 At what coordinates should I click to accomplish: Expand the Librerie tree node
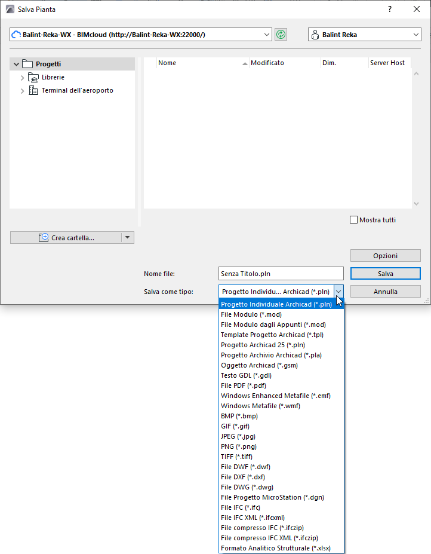coord(22,78)
